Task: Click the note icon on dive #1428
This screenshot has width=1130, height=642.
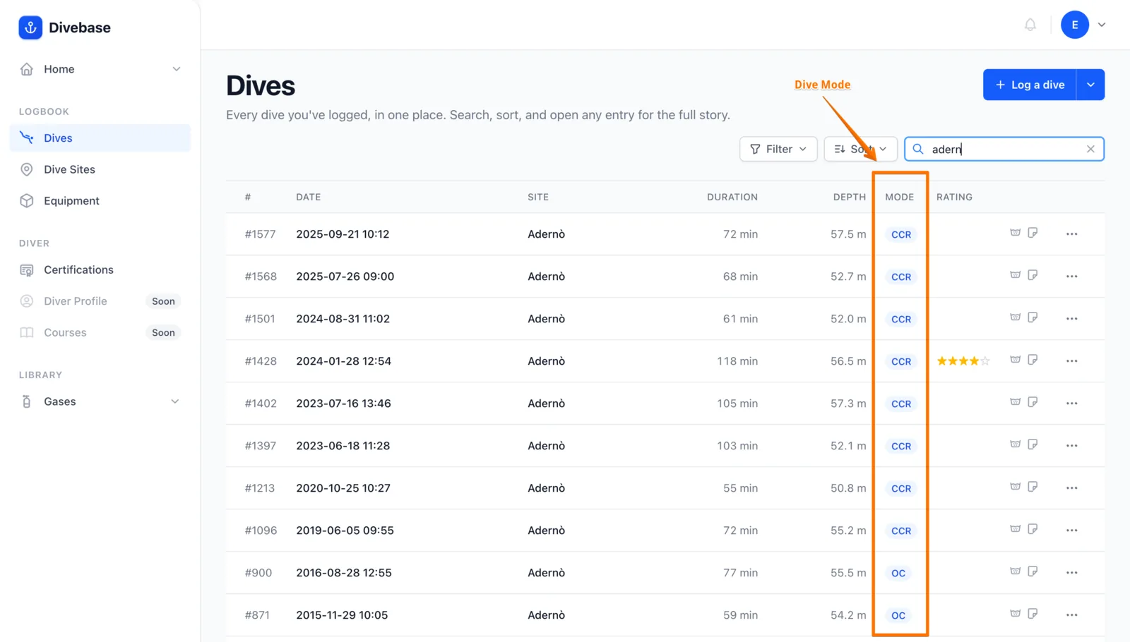Action: pos(1033,360)
